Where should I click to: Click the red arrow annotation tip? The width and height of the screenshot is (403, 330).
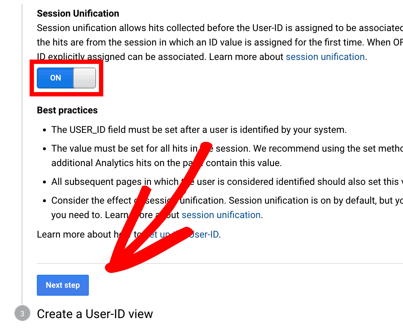(x=110, y=267)
